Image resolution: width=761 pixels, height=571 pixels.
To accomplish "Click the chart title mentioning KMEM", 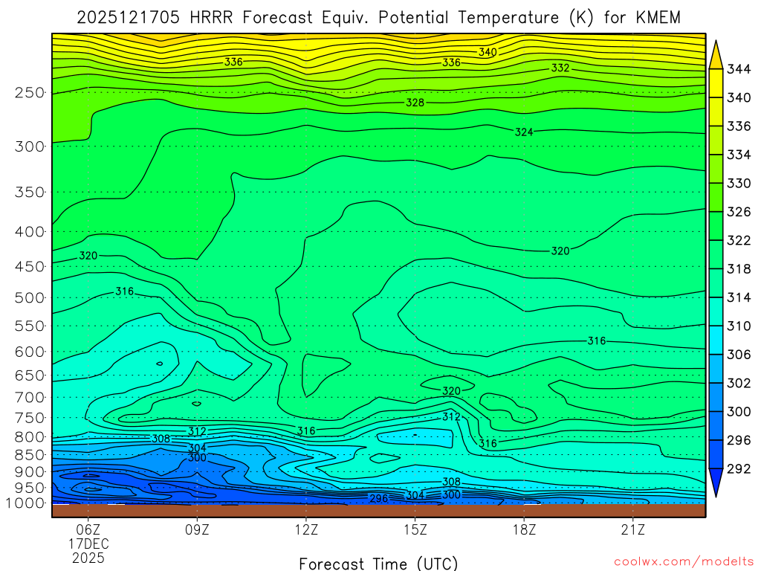I will tap(378, 18).
